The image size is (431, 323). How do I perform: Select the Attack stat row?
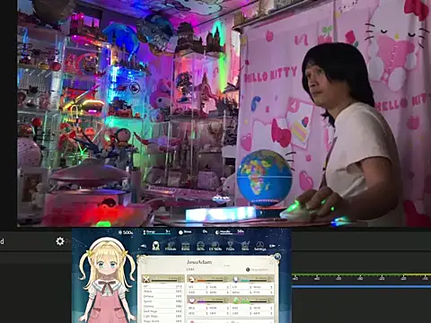(x=163, y=292)
